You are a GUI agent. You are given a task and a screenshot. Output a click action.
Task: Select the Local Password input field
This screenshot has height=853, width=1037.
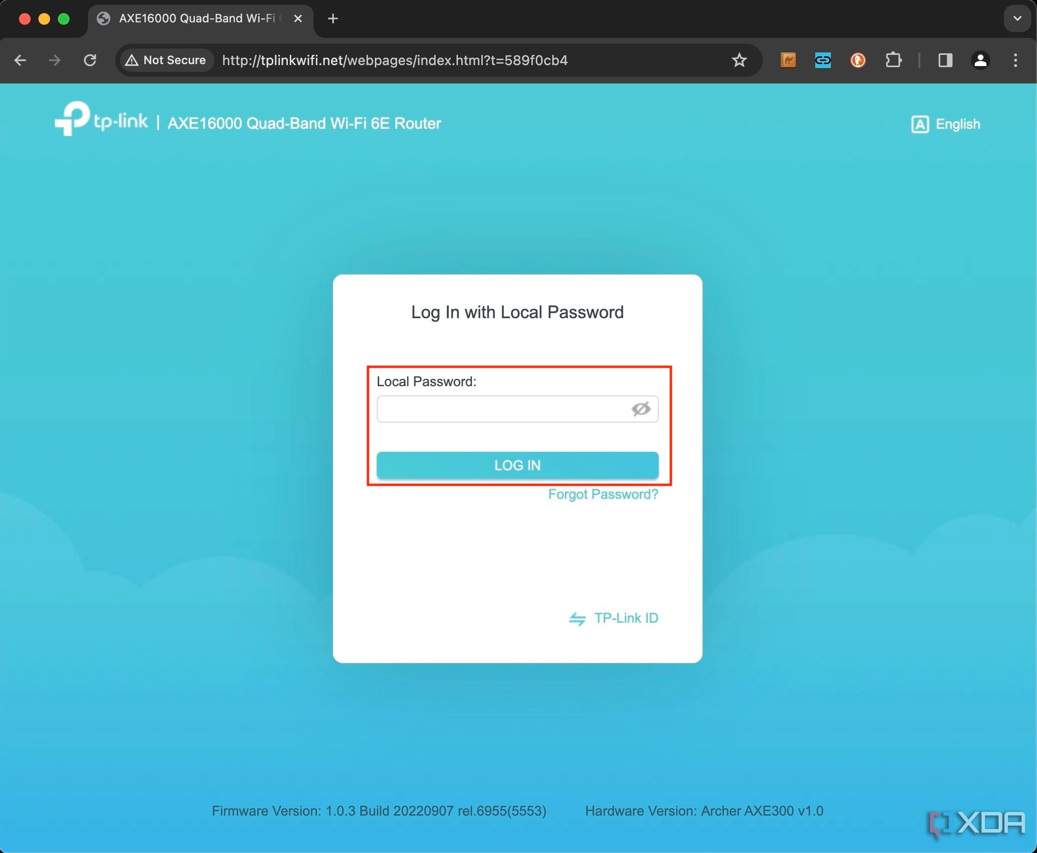(x=517, y=409)
